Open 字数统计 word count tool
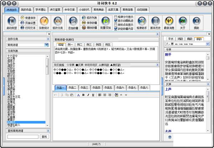 (44, 23)
